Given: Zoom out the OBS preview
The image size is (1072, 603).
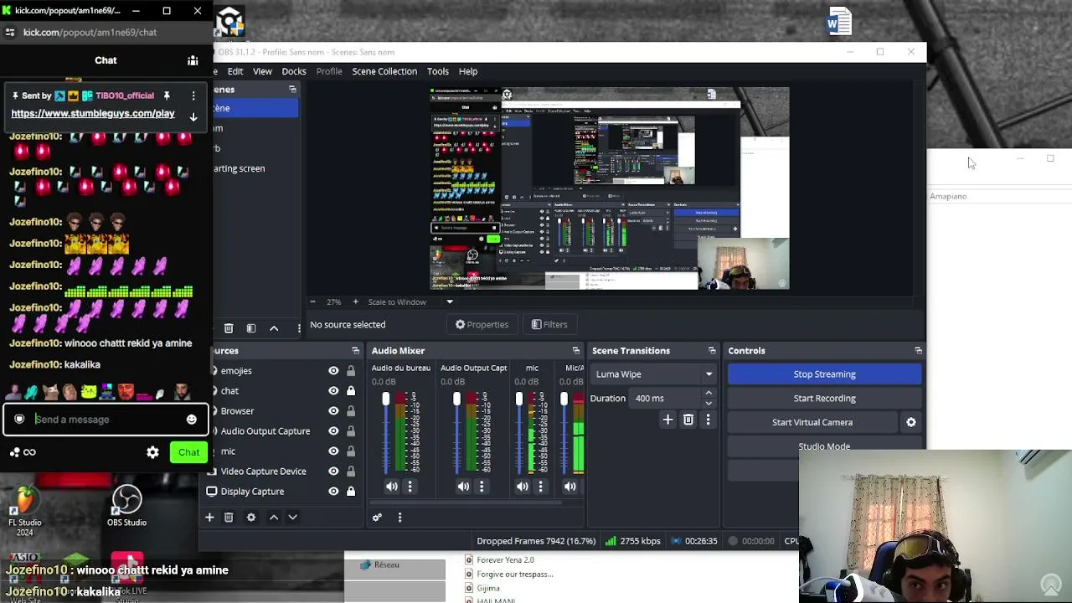Looking at the screenshot, I should 312,301.
